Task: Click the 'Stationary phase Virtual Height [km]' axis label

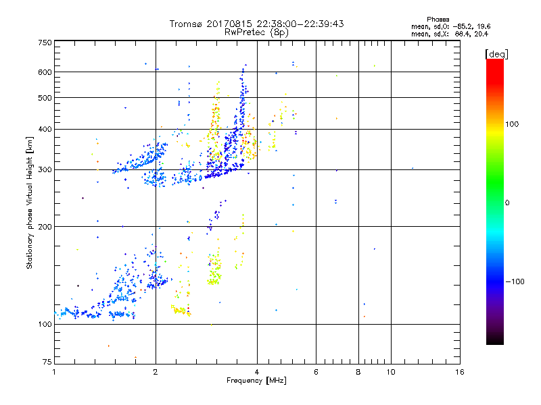Action: [30, 202]
